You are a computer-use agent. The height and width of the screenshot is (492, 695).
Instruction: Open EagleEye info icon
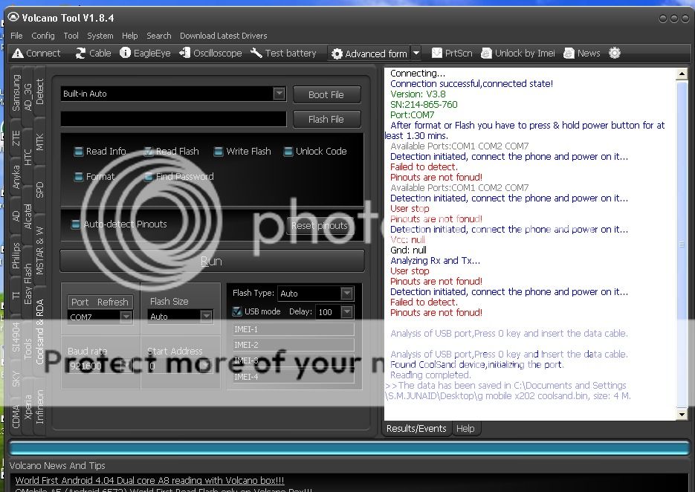[x=126, y=54]
